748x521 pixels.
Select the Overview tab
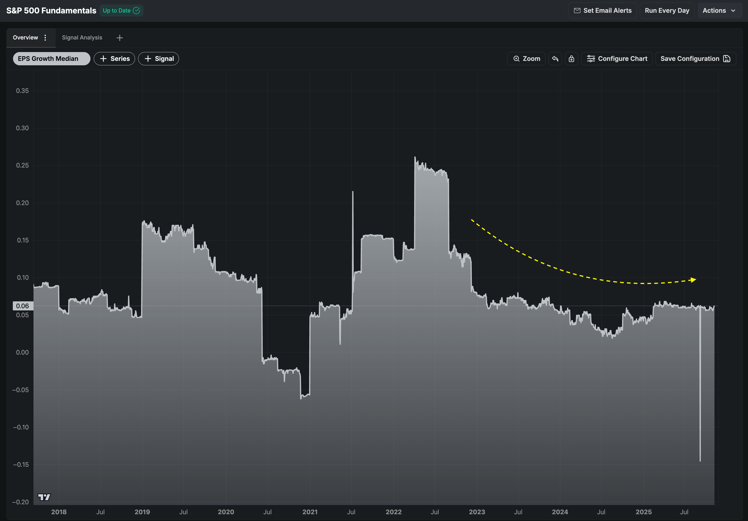(25, 37)
